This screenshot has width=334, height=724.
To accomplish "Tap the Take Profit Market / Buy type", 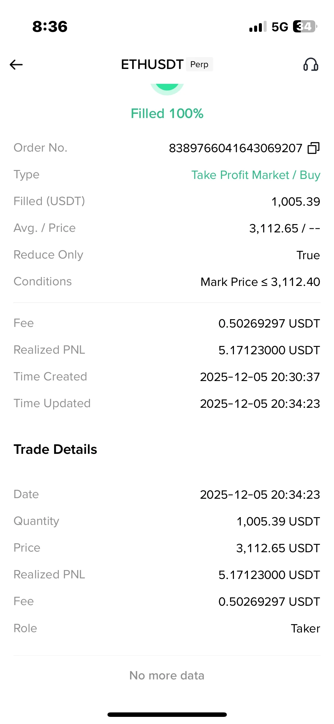I will tap(256, 175).
